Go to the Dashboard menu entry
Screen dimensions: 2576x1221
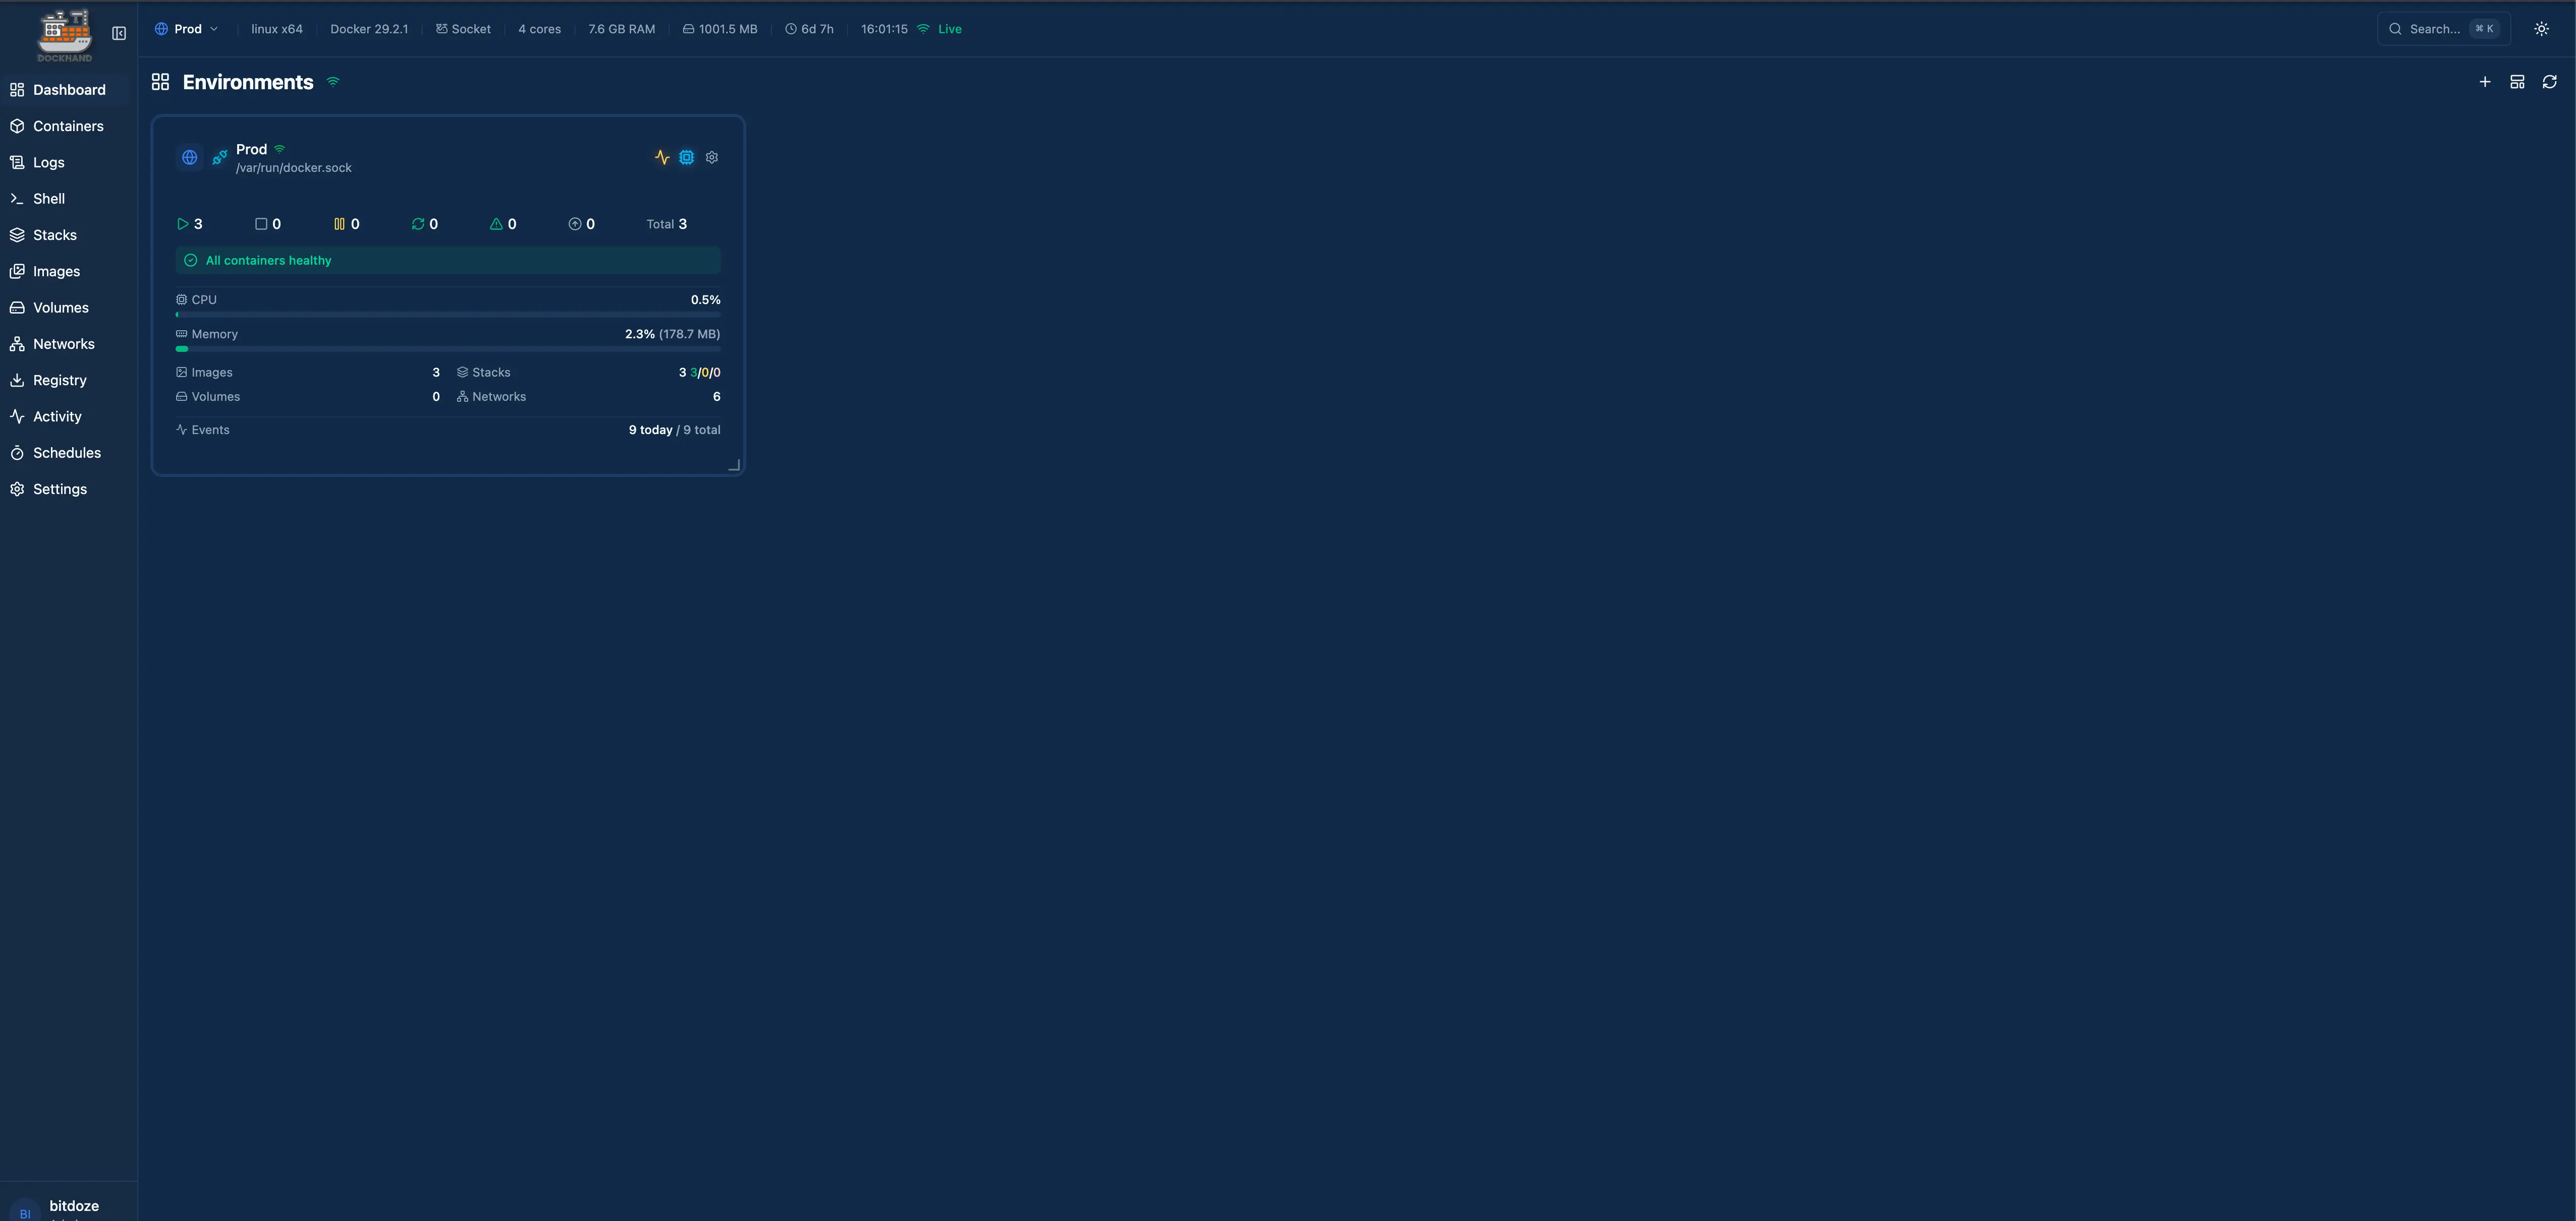[69, 89]
